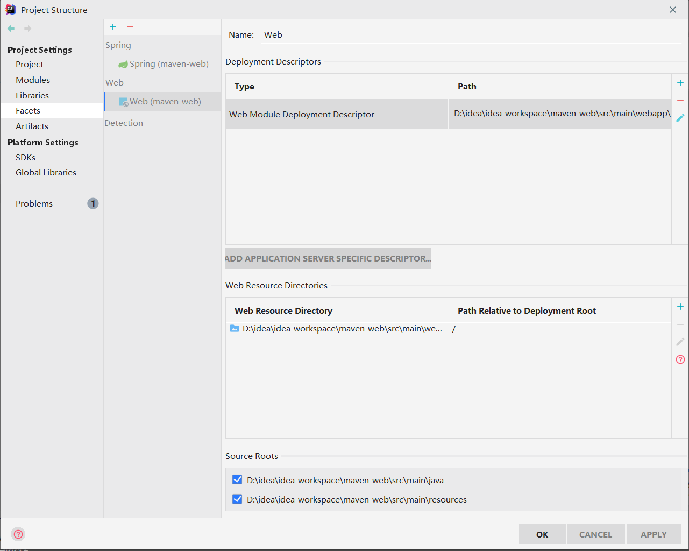
Task: Click the IntelliJ IDEA logo icon
Action: 11,10
